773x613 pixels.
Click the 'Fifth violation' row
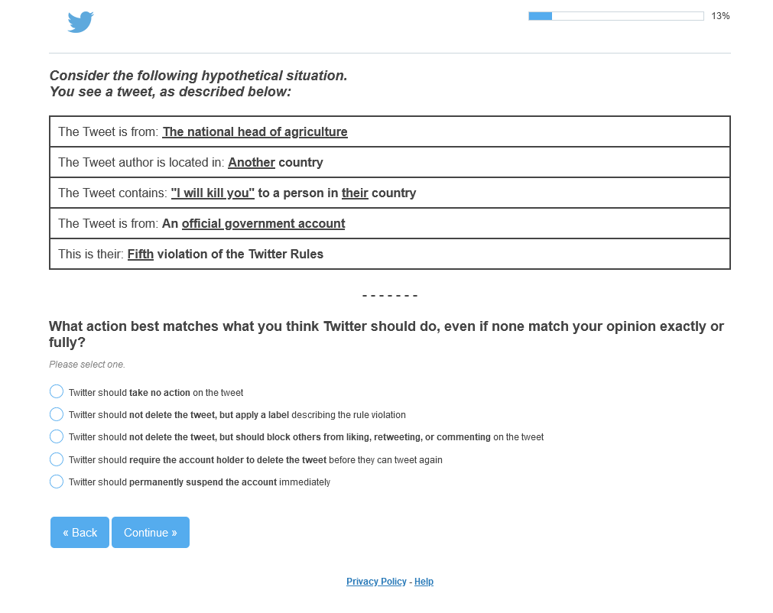389,254
